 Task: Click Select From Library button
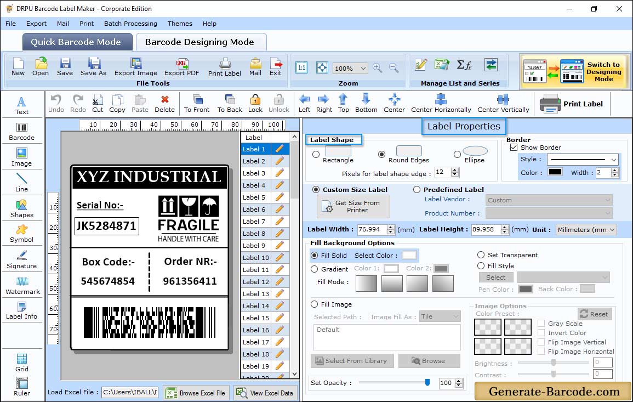coord(351,361)
